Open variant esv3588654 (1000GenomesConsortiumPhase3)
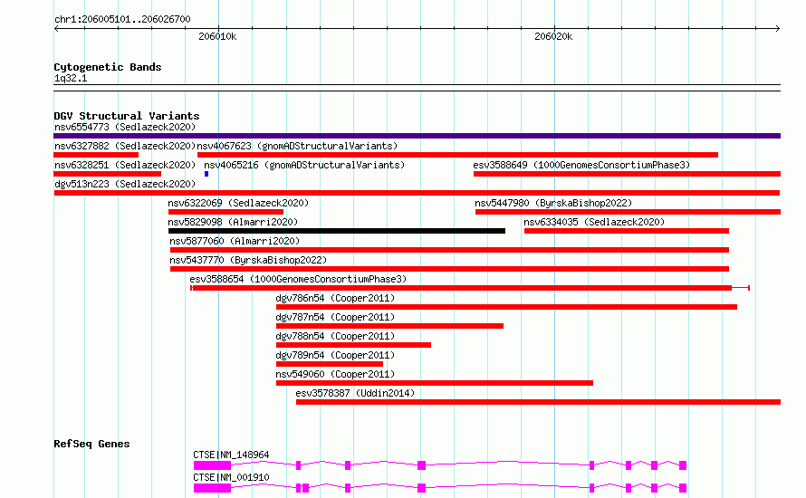Viewport: 806px width, 498px height. [298, 279]
